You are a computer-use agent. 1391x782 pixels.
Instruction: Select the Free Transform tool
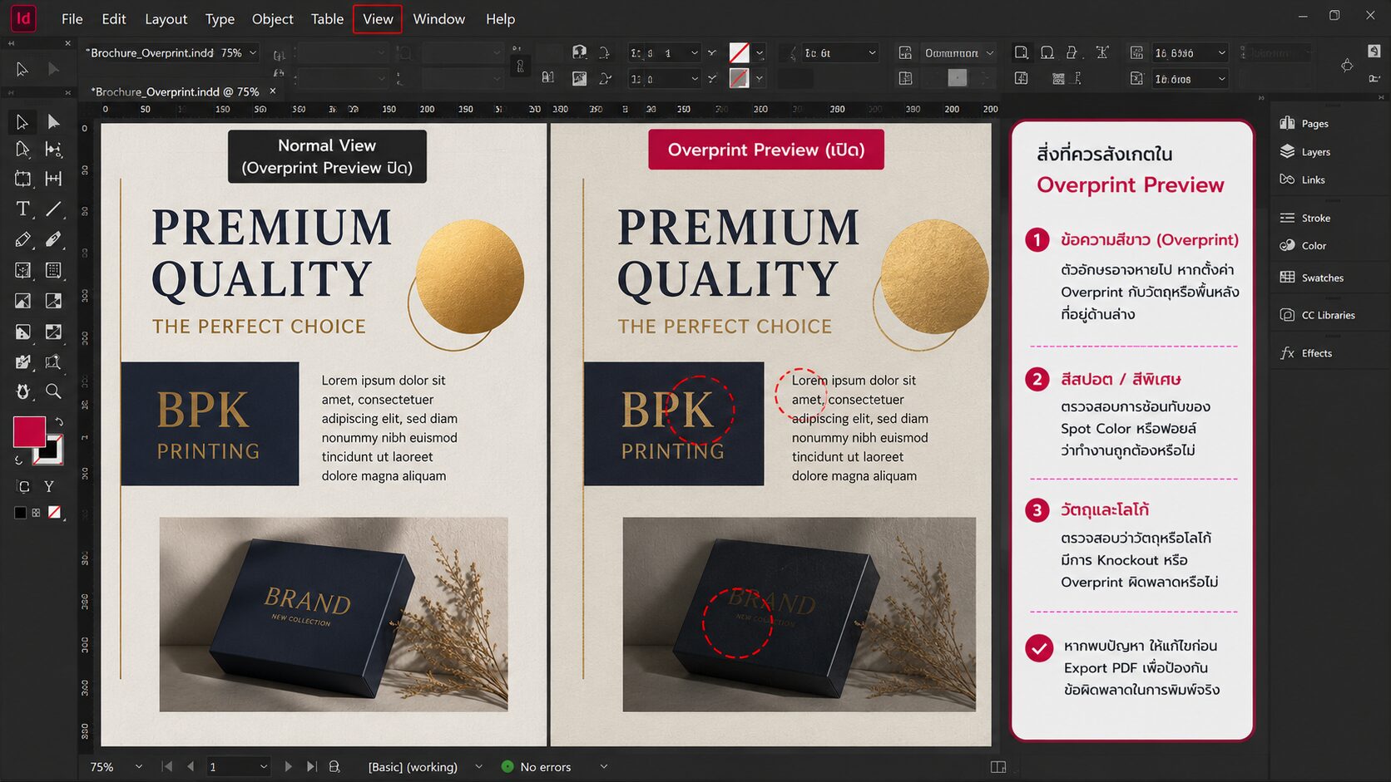point(53,362)
